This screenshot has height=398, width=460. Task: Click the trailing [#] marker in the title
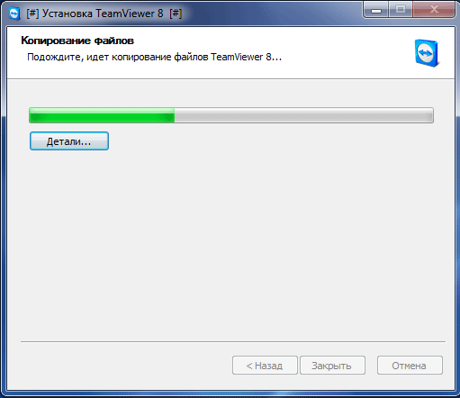pos(176,14)
